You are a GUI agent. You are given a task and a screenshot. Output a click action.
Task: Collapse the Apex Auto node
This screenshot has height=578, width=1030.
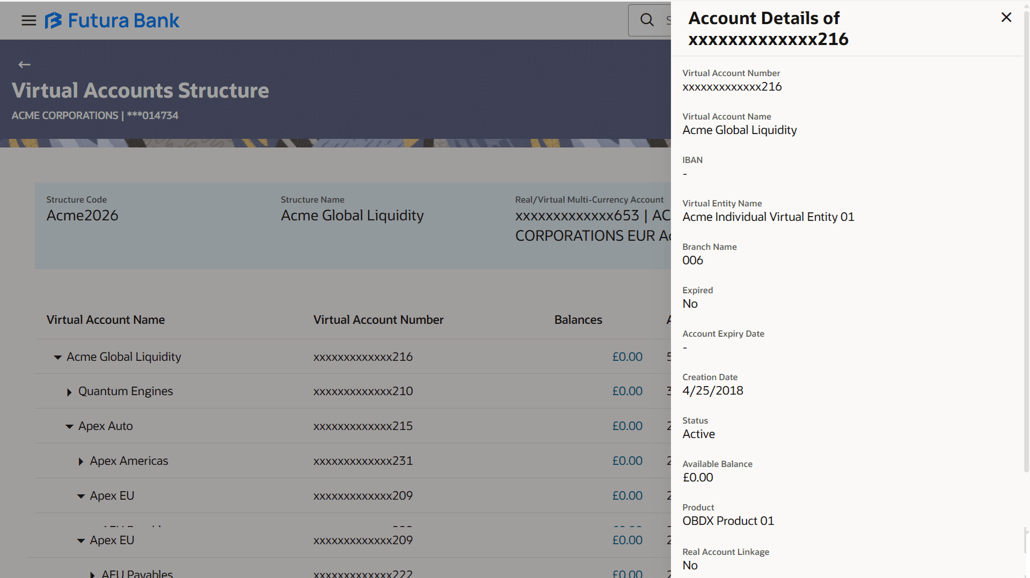tap(69, 427)
